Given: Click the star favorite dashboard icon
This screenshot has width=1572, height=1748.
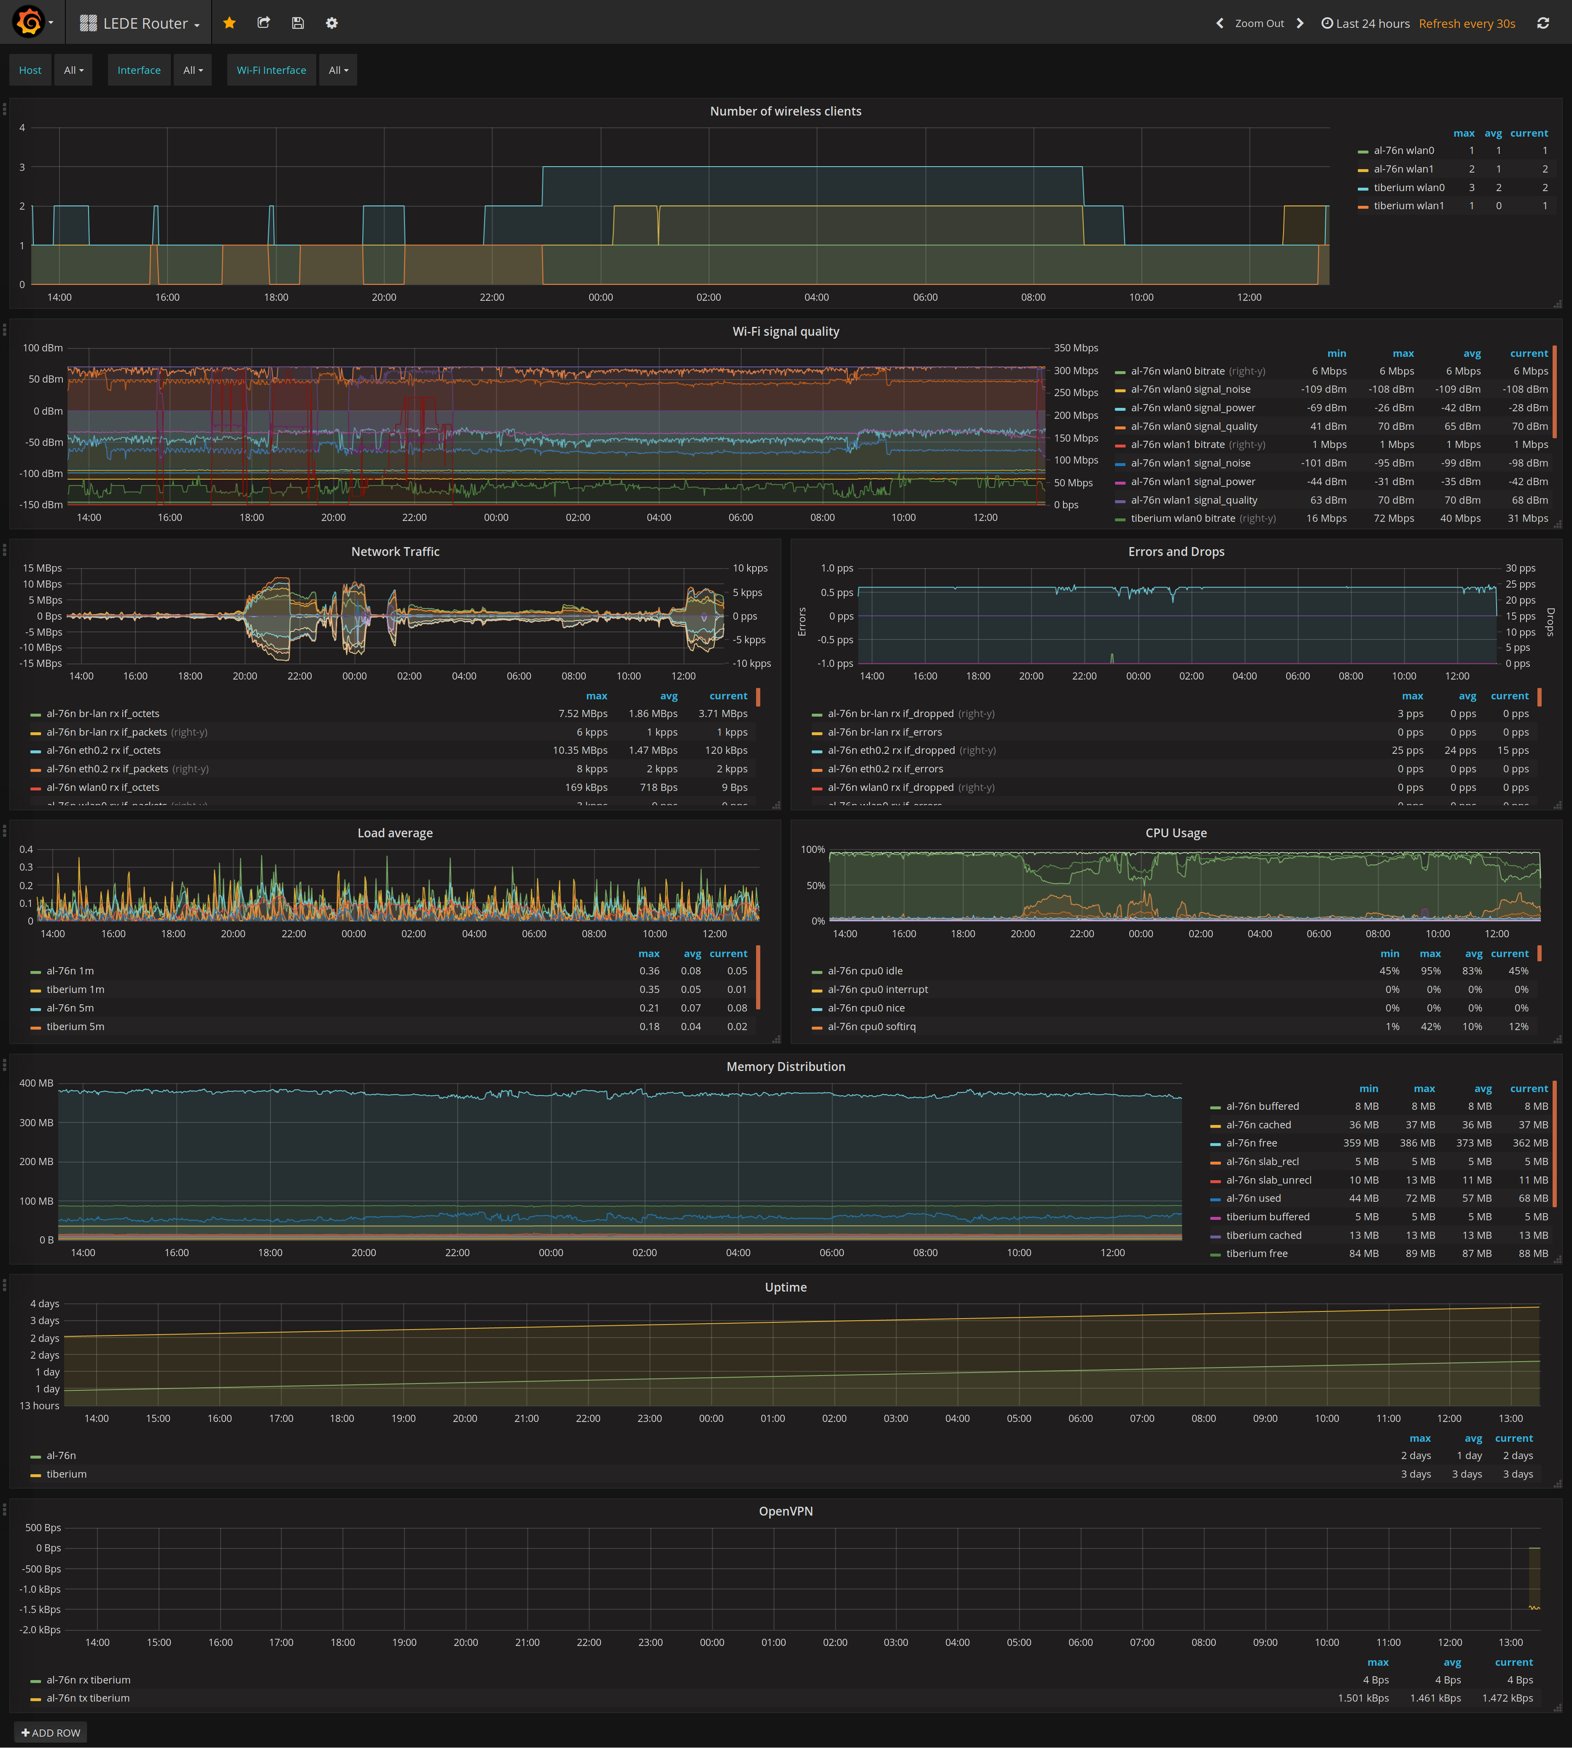Looking at the screenshot, I should (230, 23).
